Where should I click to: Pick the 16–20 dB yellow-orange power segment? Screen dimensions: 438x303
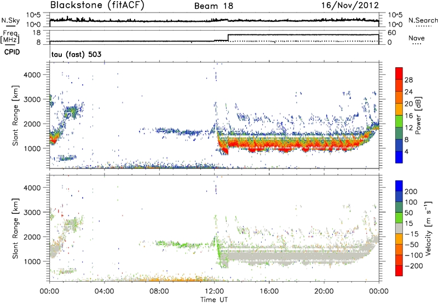coord(399,109)
